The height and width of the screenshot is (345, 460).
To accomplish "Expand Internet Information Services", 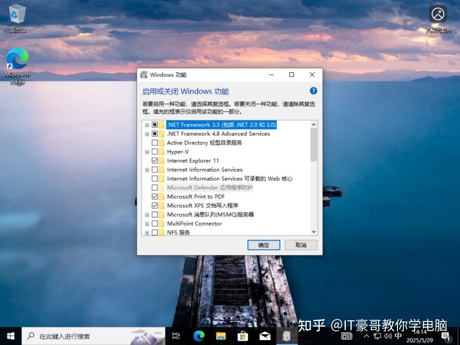I will pos(147,170).
